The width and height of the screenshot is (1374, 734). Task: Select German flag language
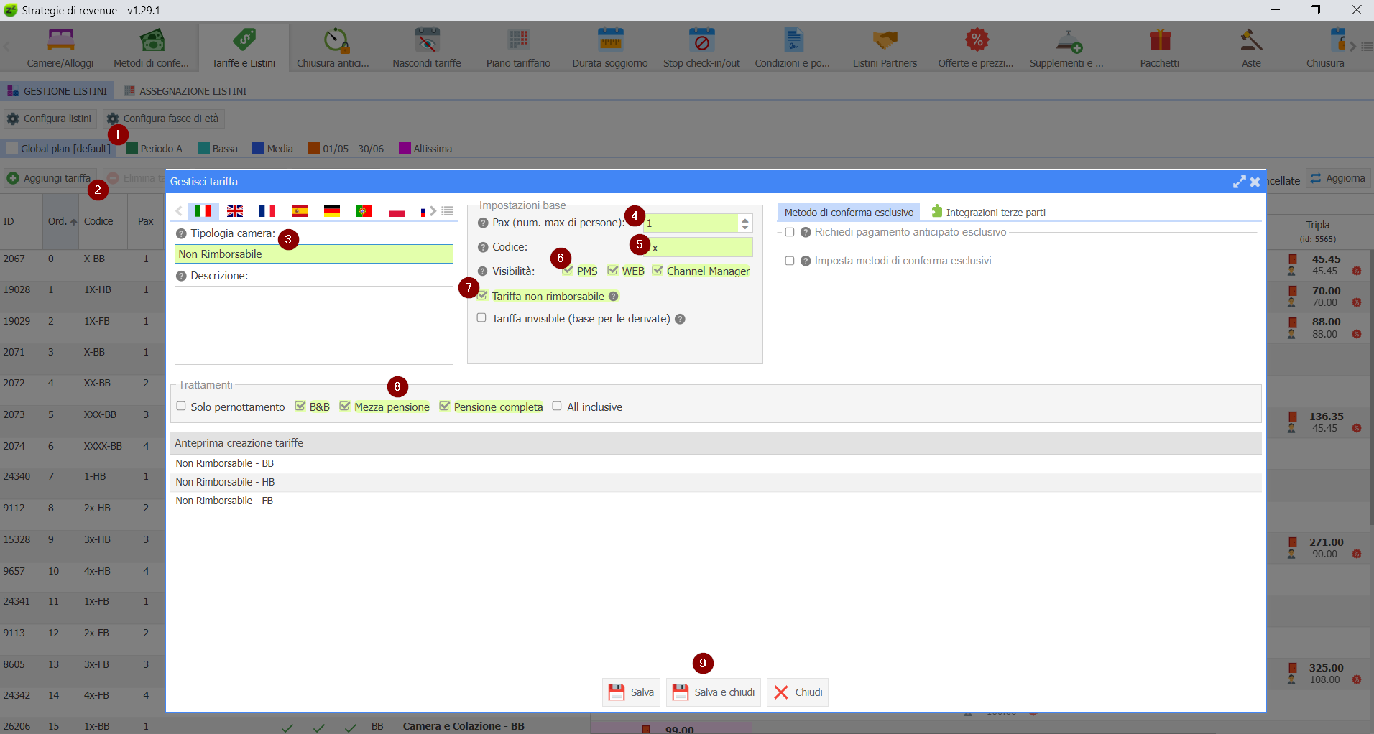(332, 211)
